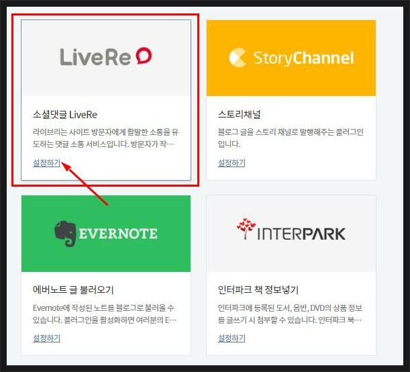Click the description 인터파크에 등록된 도서
This screenshot has width=410, height=372.
pos(290,314)
